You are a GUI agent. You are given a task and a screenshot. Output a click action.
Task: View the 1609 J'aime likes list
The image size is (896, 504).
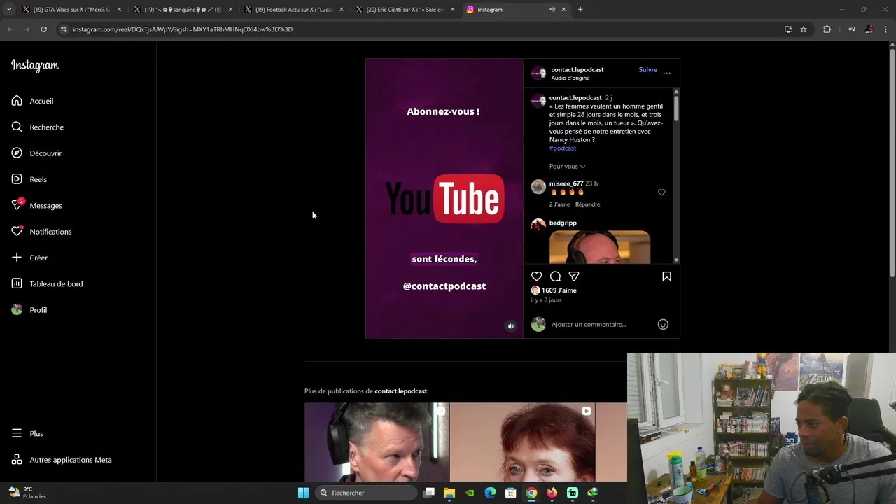[559, 290]
